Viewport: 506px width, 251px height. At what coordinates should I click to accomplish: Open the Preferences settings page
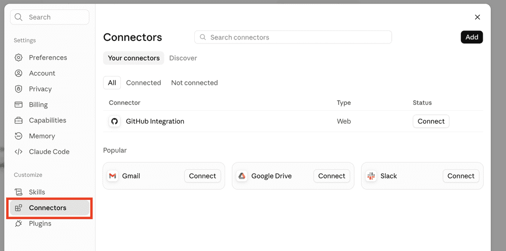pos(50,58)
